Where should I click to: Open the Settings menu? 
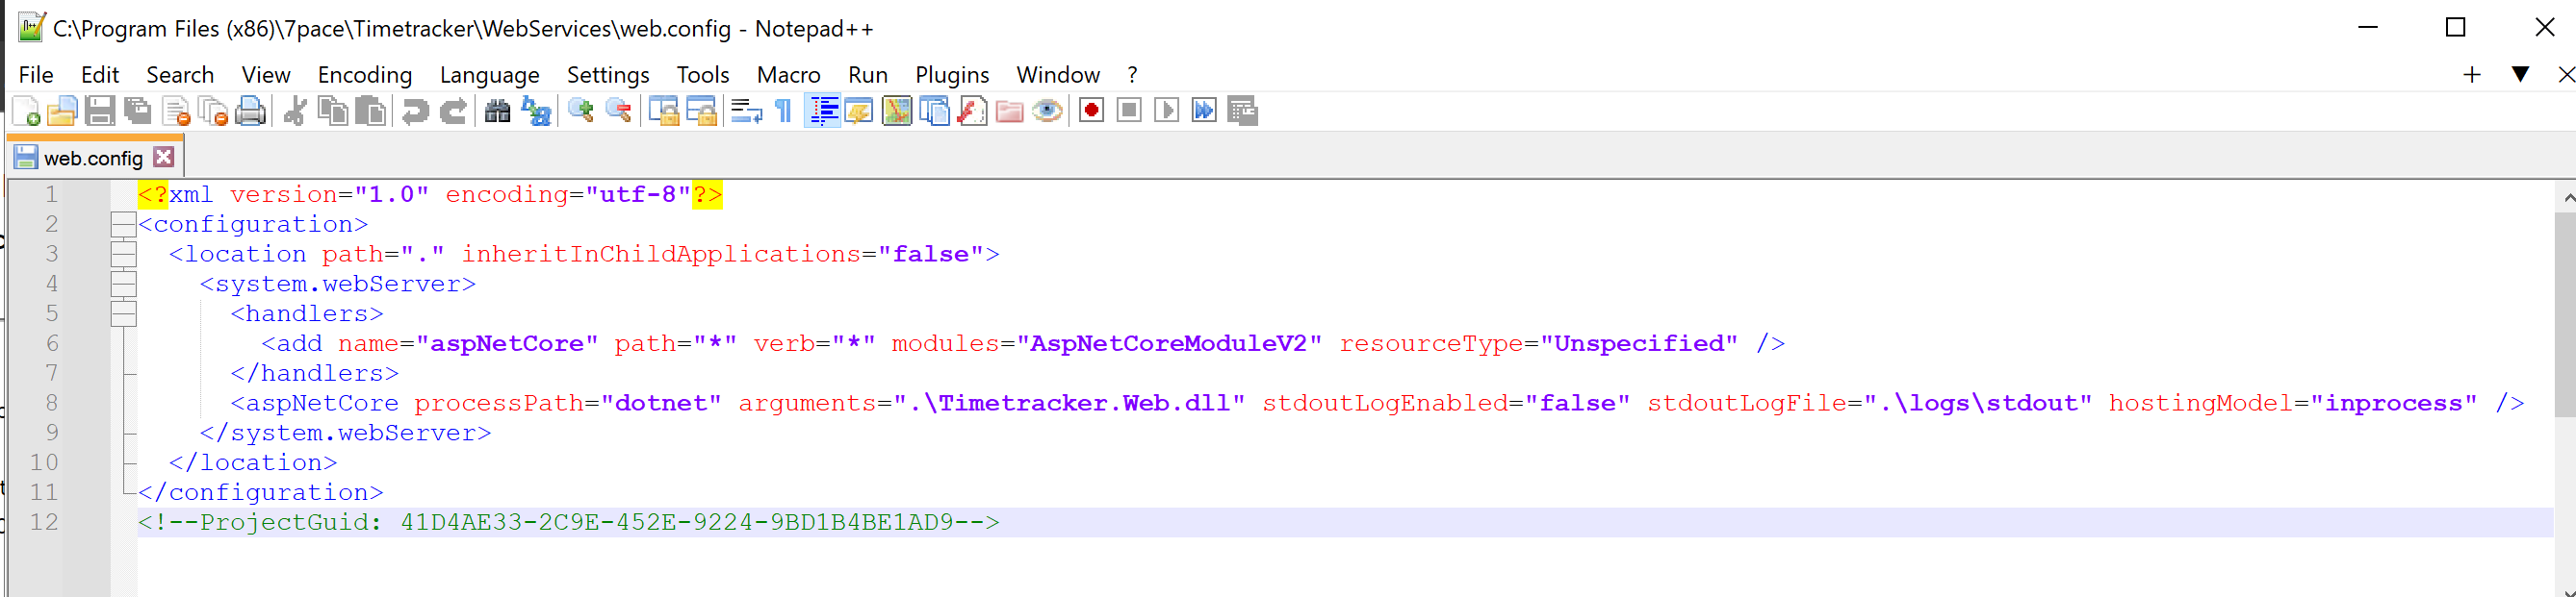608,75
